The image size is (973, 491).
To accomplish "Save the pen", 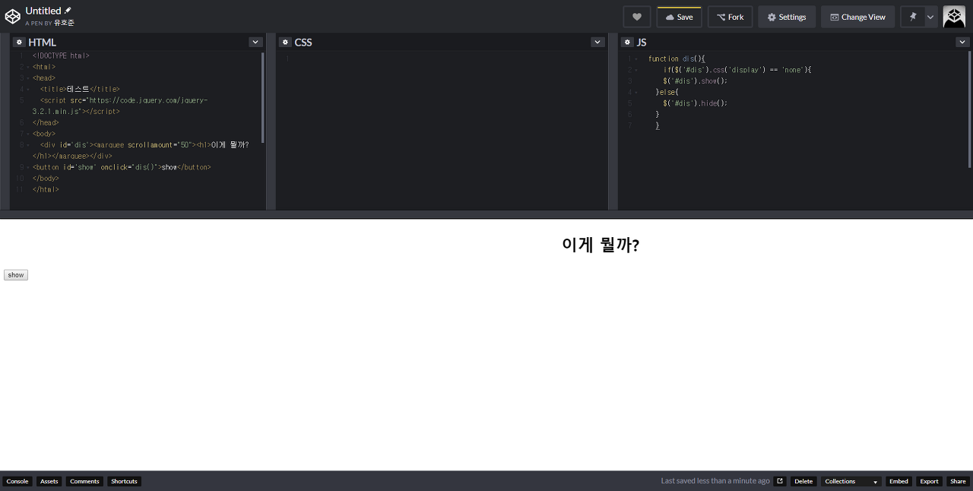I will 679,17.
